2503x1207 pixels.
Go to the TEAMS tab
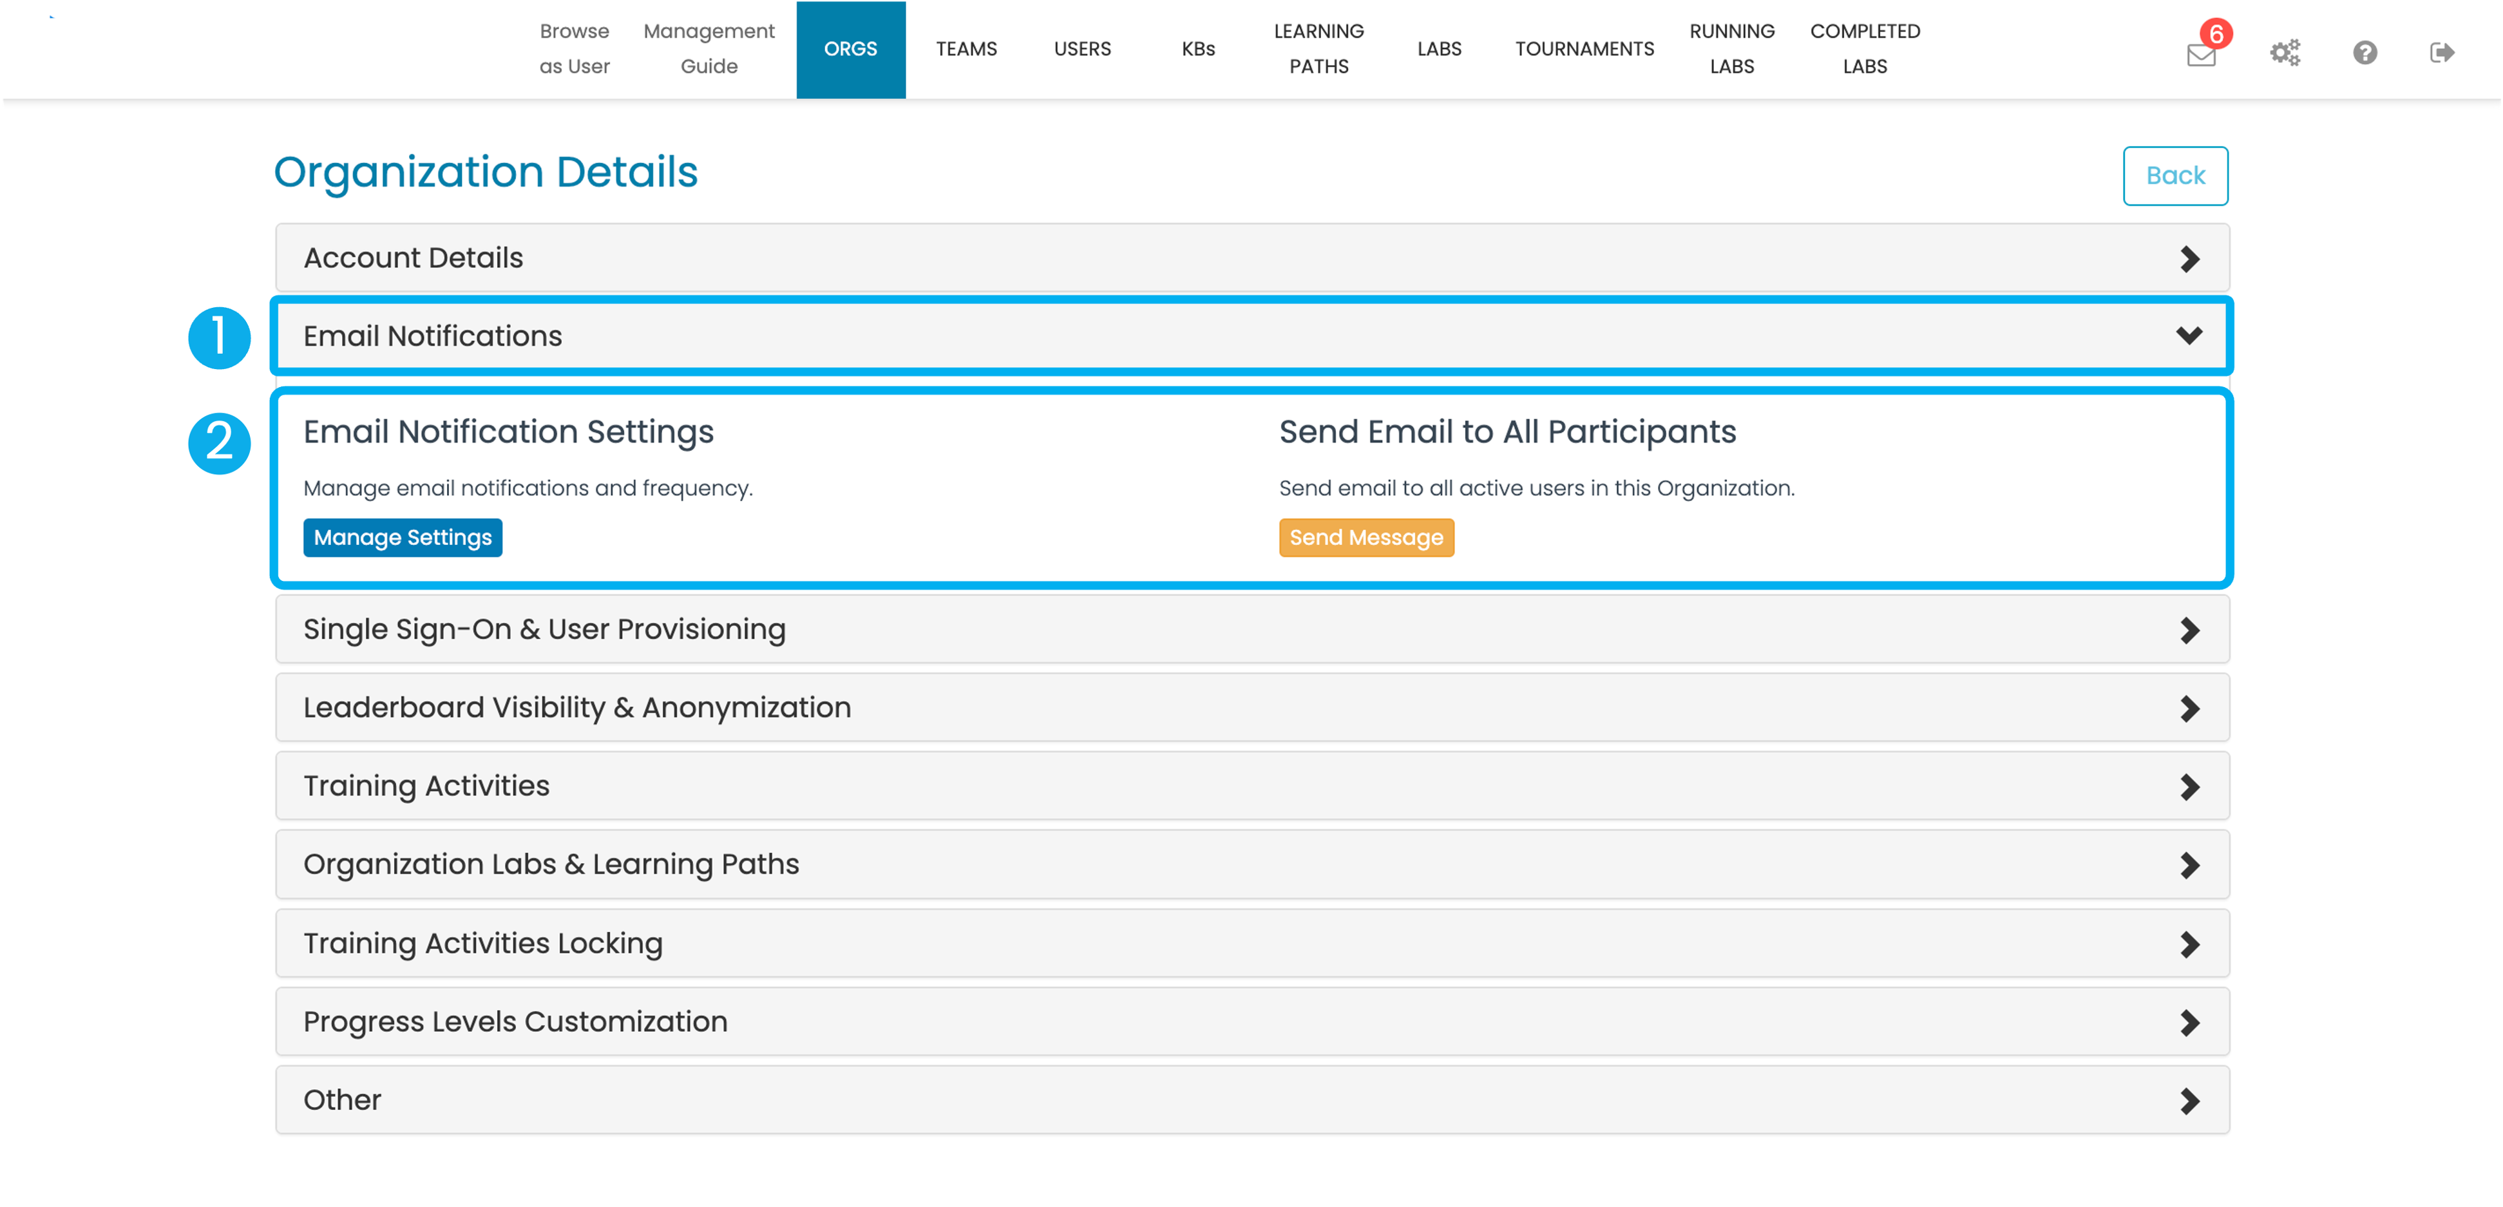pos(966,50)
